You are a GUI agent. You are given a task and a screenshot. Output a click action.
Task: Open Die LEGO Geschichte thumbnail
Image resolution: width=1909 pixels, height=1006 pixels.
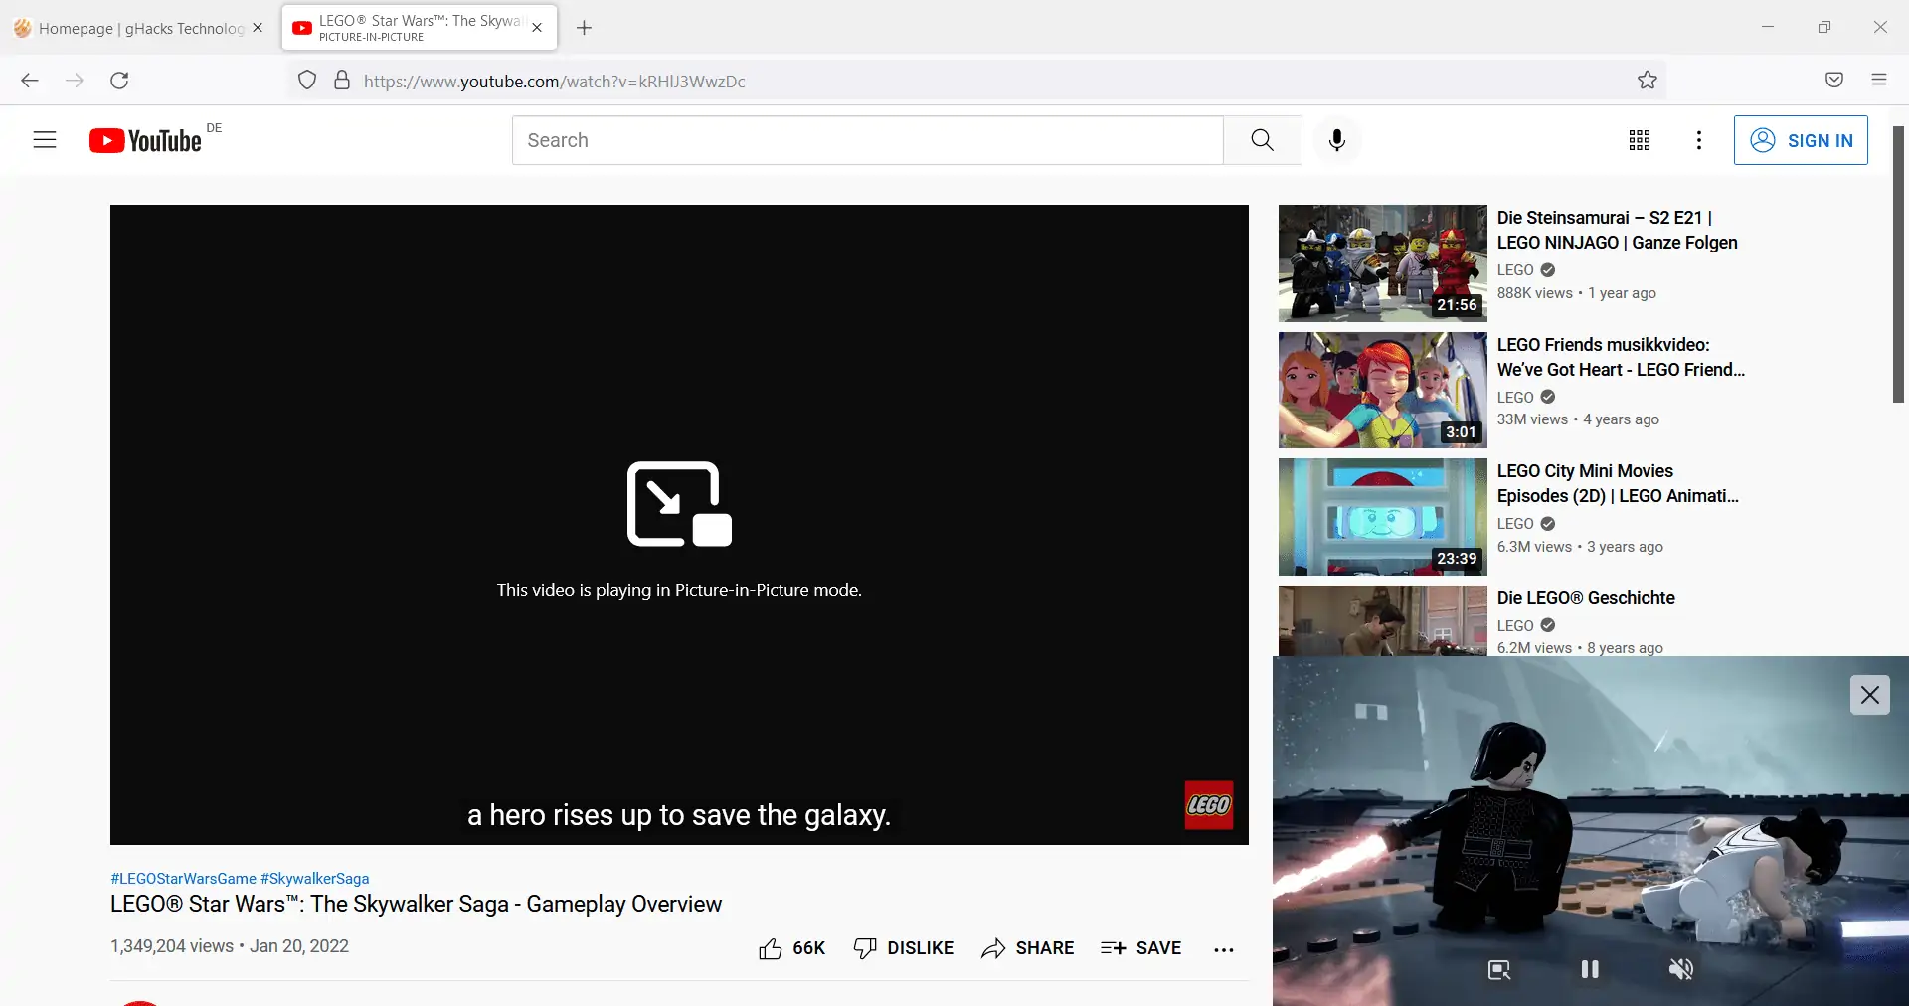[1383, 620]
